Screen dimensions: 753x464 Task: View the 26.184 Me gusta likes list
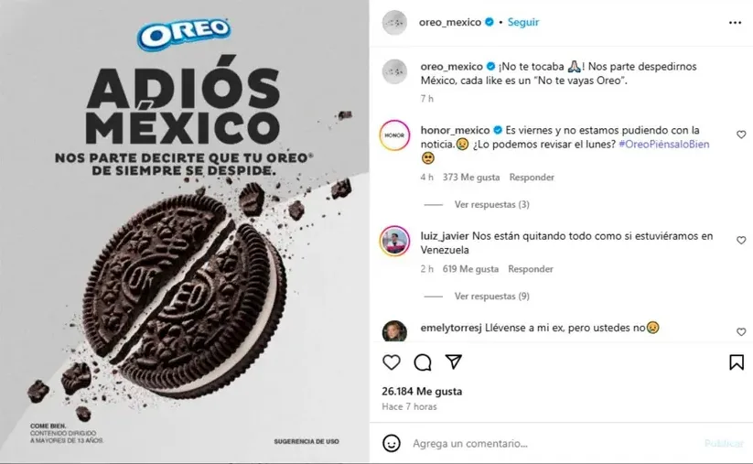point(422,392)
